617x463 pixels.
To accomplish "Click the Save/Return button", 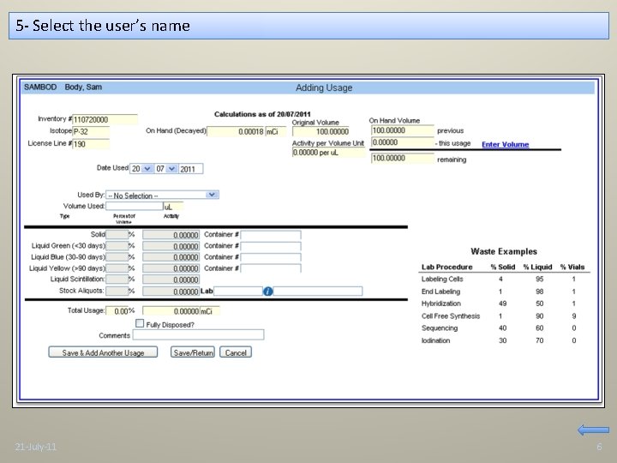I will pyautogui.click(x=193, y=352).
